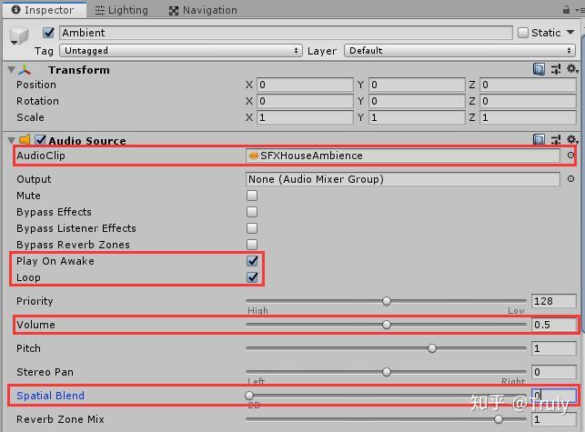585x432 pixels.
Task: Click the Output field None (Audio Mixer Group)
Action: pyautogui.click(x=403, y=179)
